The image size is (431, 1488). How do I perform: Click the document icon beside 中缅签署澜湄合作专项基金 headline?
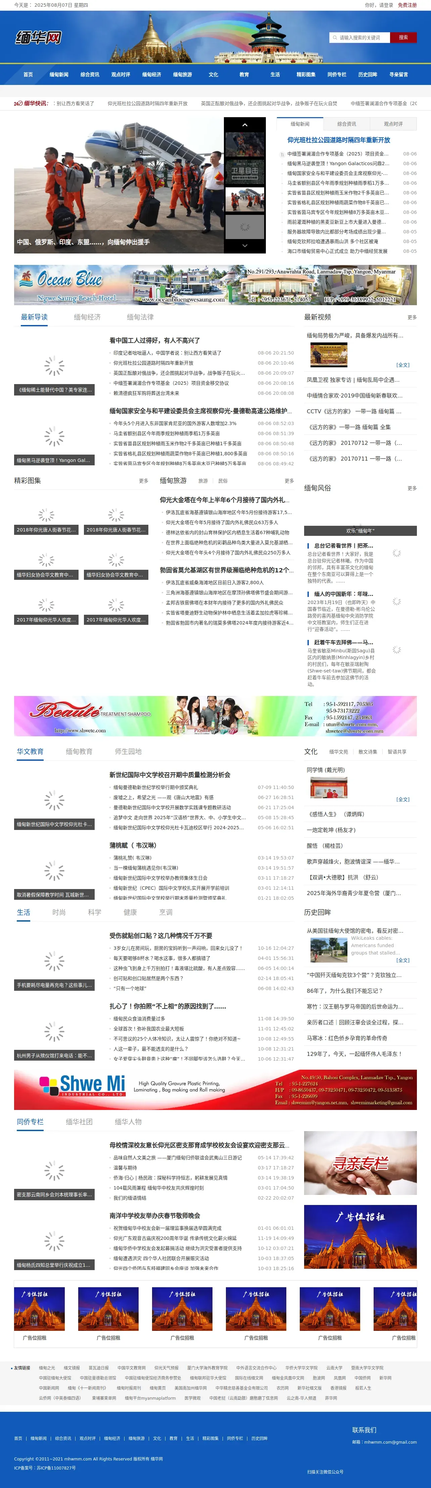[282, 154]
